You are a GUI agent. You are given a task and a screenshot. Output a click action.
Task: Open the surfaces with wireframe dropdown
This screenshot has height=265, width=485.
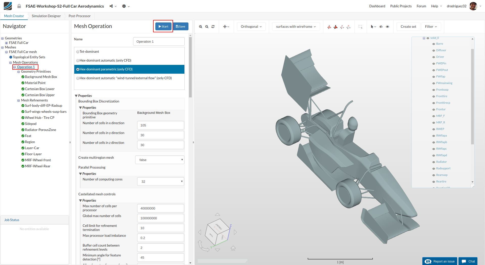[296, 26]
